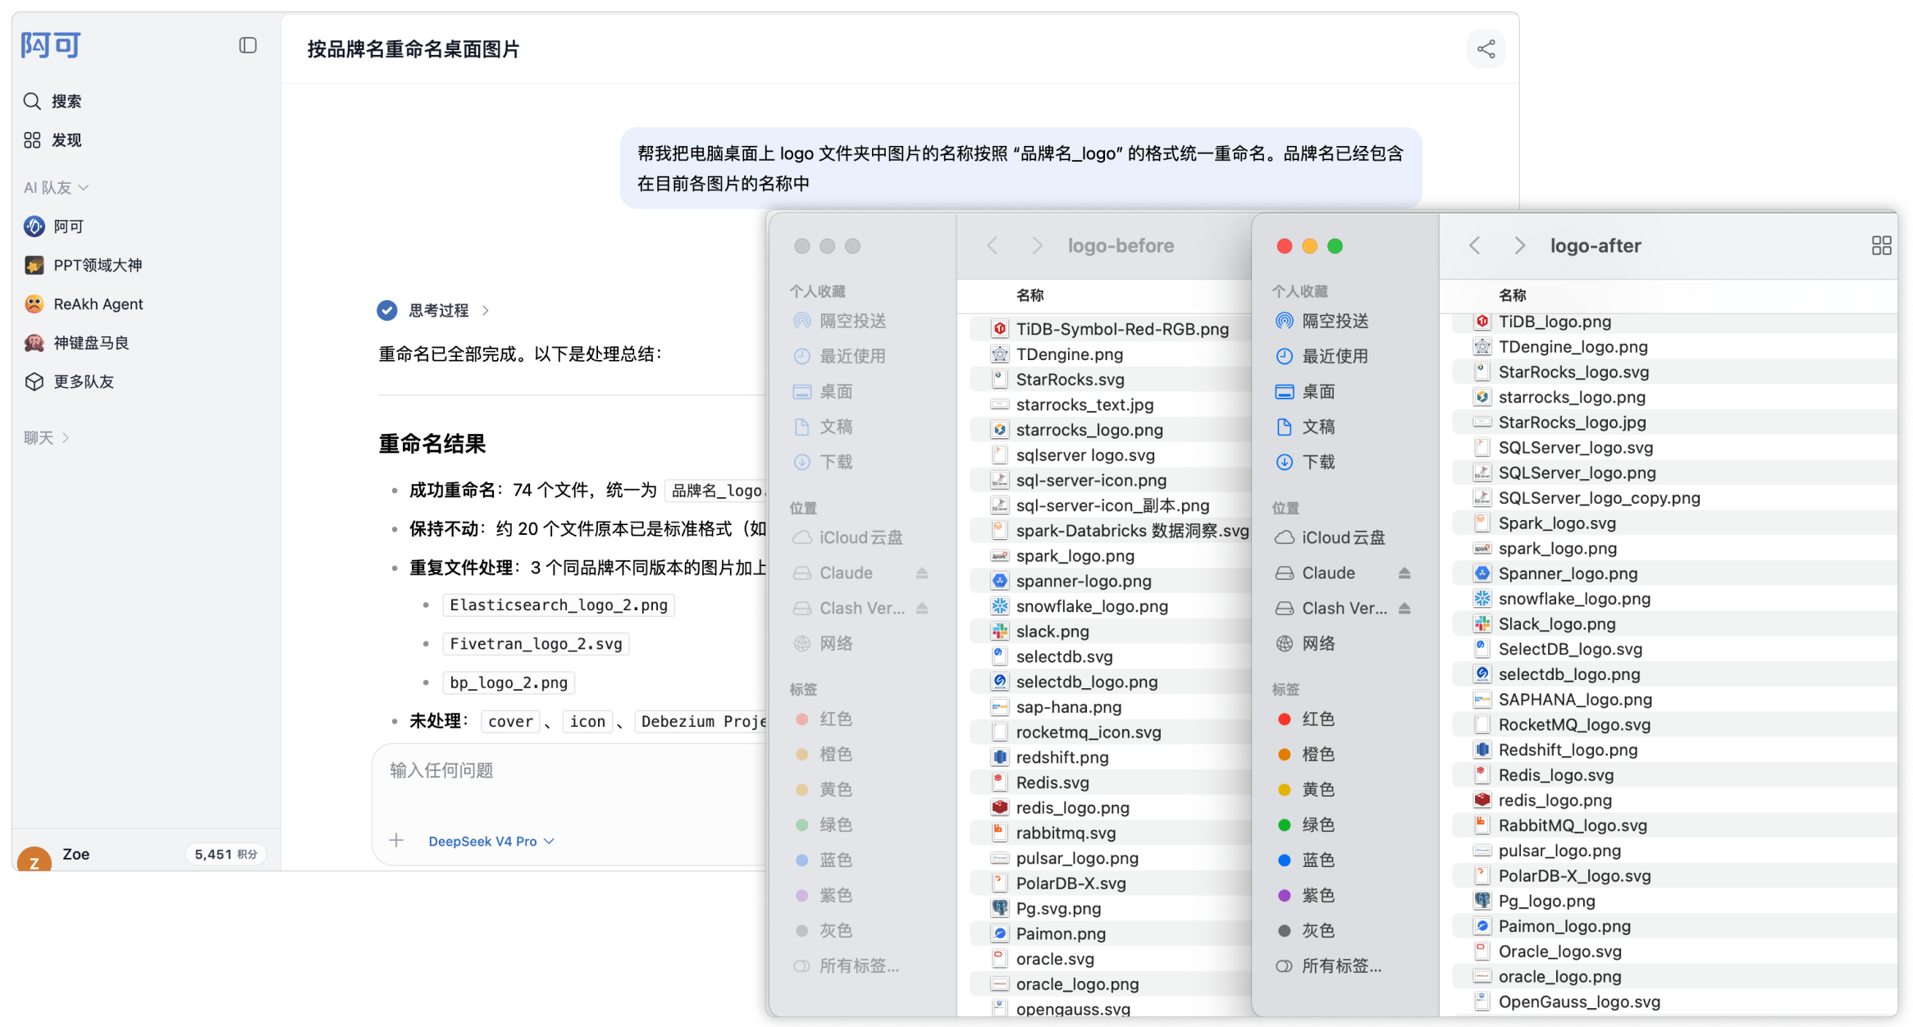The width and height of the screenshot is (1913, 1027).
Task: Eject Clash Ver... volume in logo-after sidebar
Action: point(1404,608)
